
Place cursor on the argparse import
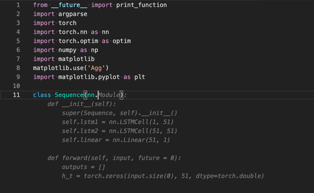click(73, 14)
